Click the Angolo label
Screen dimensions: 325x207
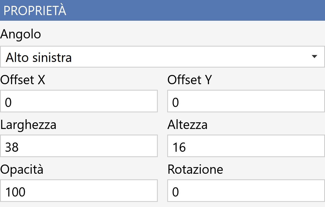click(x=21, y=35)
